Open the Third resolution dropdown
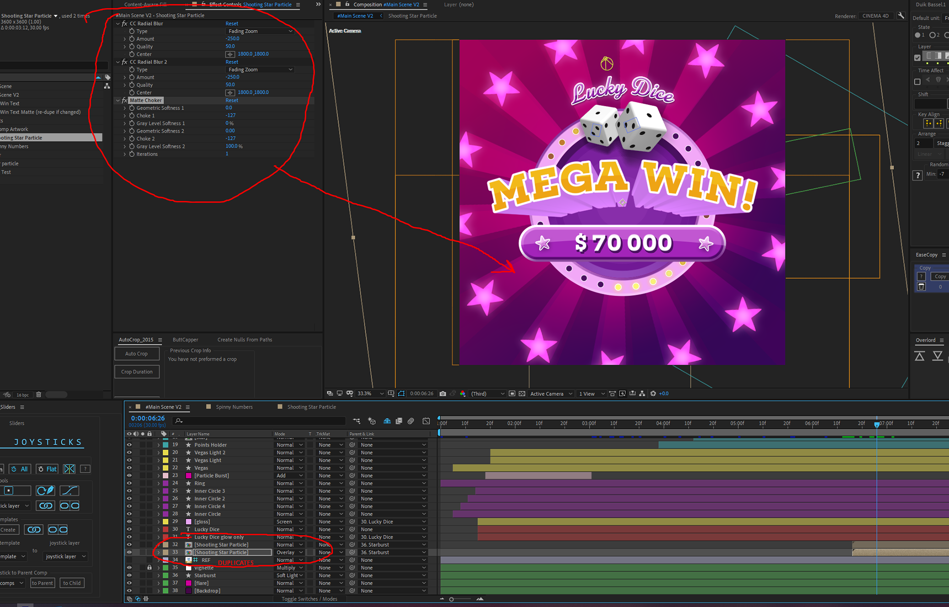This screenshot has width=949, height=607. tap(487, 393)
